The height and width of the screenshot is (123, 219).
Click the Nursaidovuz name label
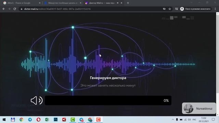204,109
